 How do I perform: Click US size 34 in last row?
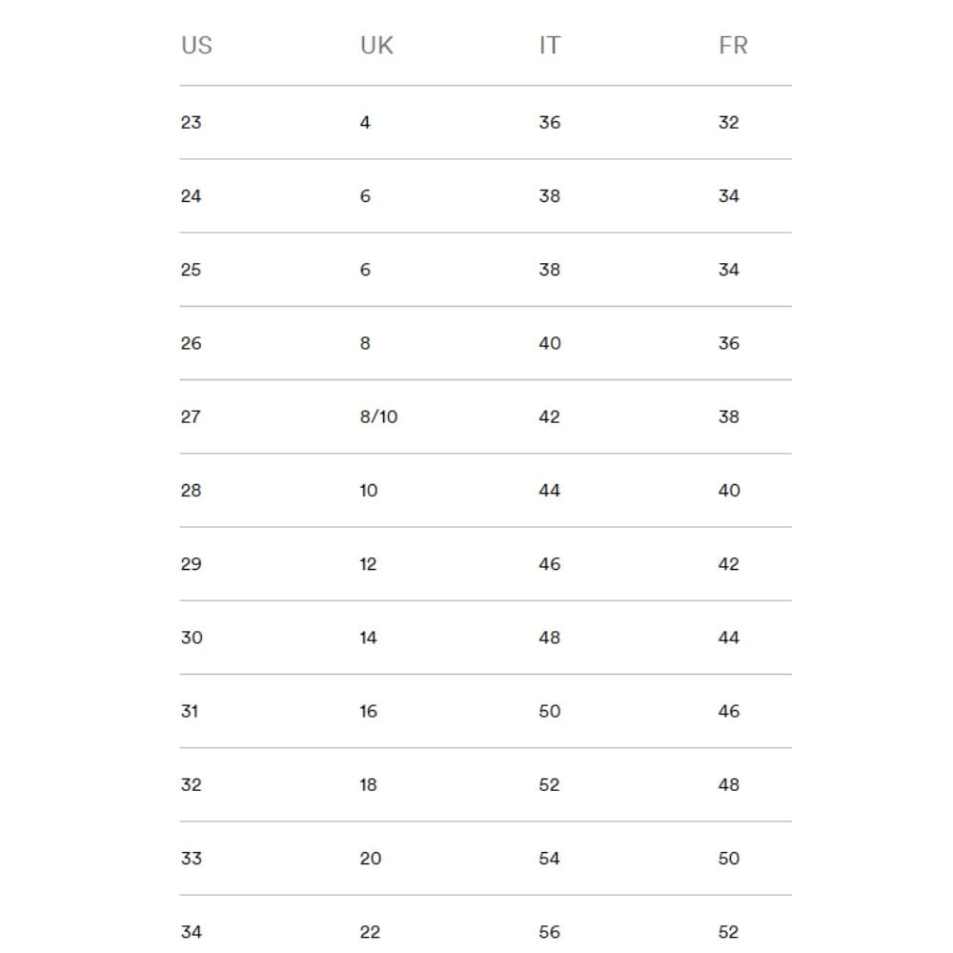(191, 932)
